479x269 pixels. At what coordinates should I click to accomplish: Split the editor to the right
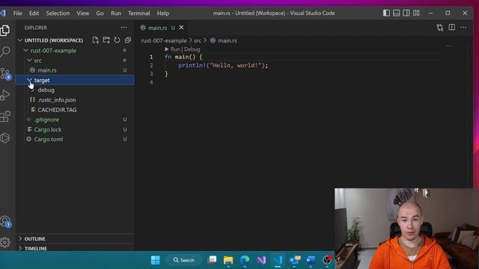[x=451, y=28]
